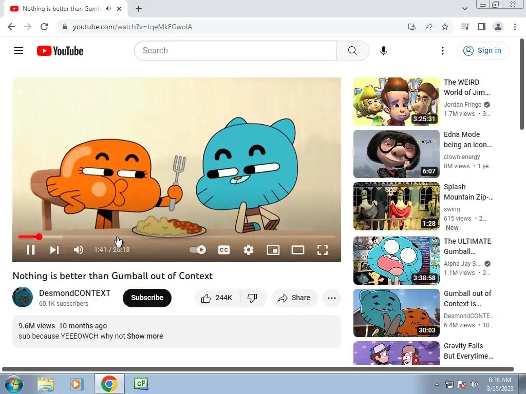
Task: Click the browser address bar URL
Action: pyautogui.click(x=132, y=27)
